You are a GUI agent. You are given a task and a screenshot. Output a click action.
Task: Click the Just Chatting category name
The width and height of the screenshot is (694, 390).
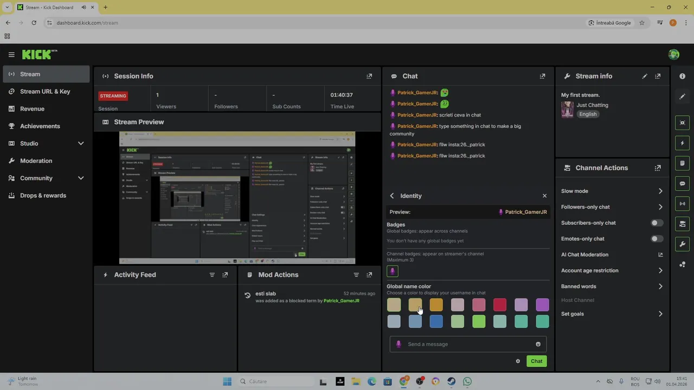[x=592, y=105]
